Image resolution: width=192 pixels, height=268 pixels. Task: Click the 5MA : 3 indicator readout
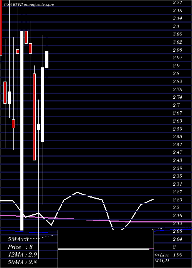coord(18,239)
